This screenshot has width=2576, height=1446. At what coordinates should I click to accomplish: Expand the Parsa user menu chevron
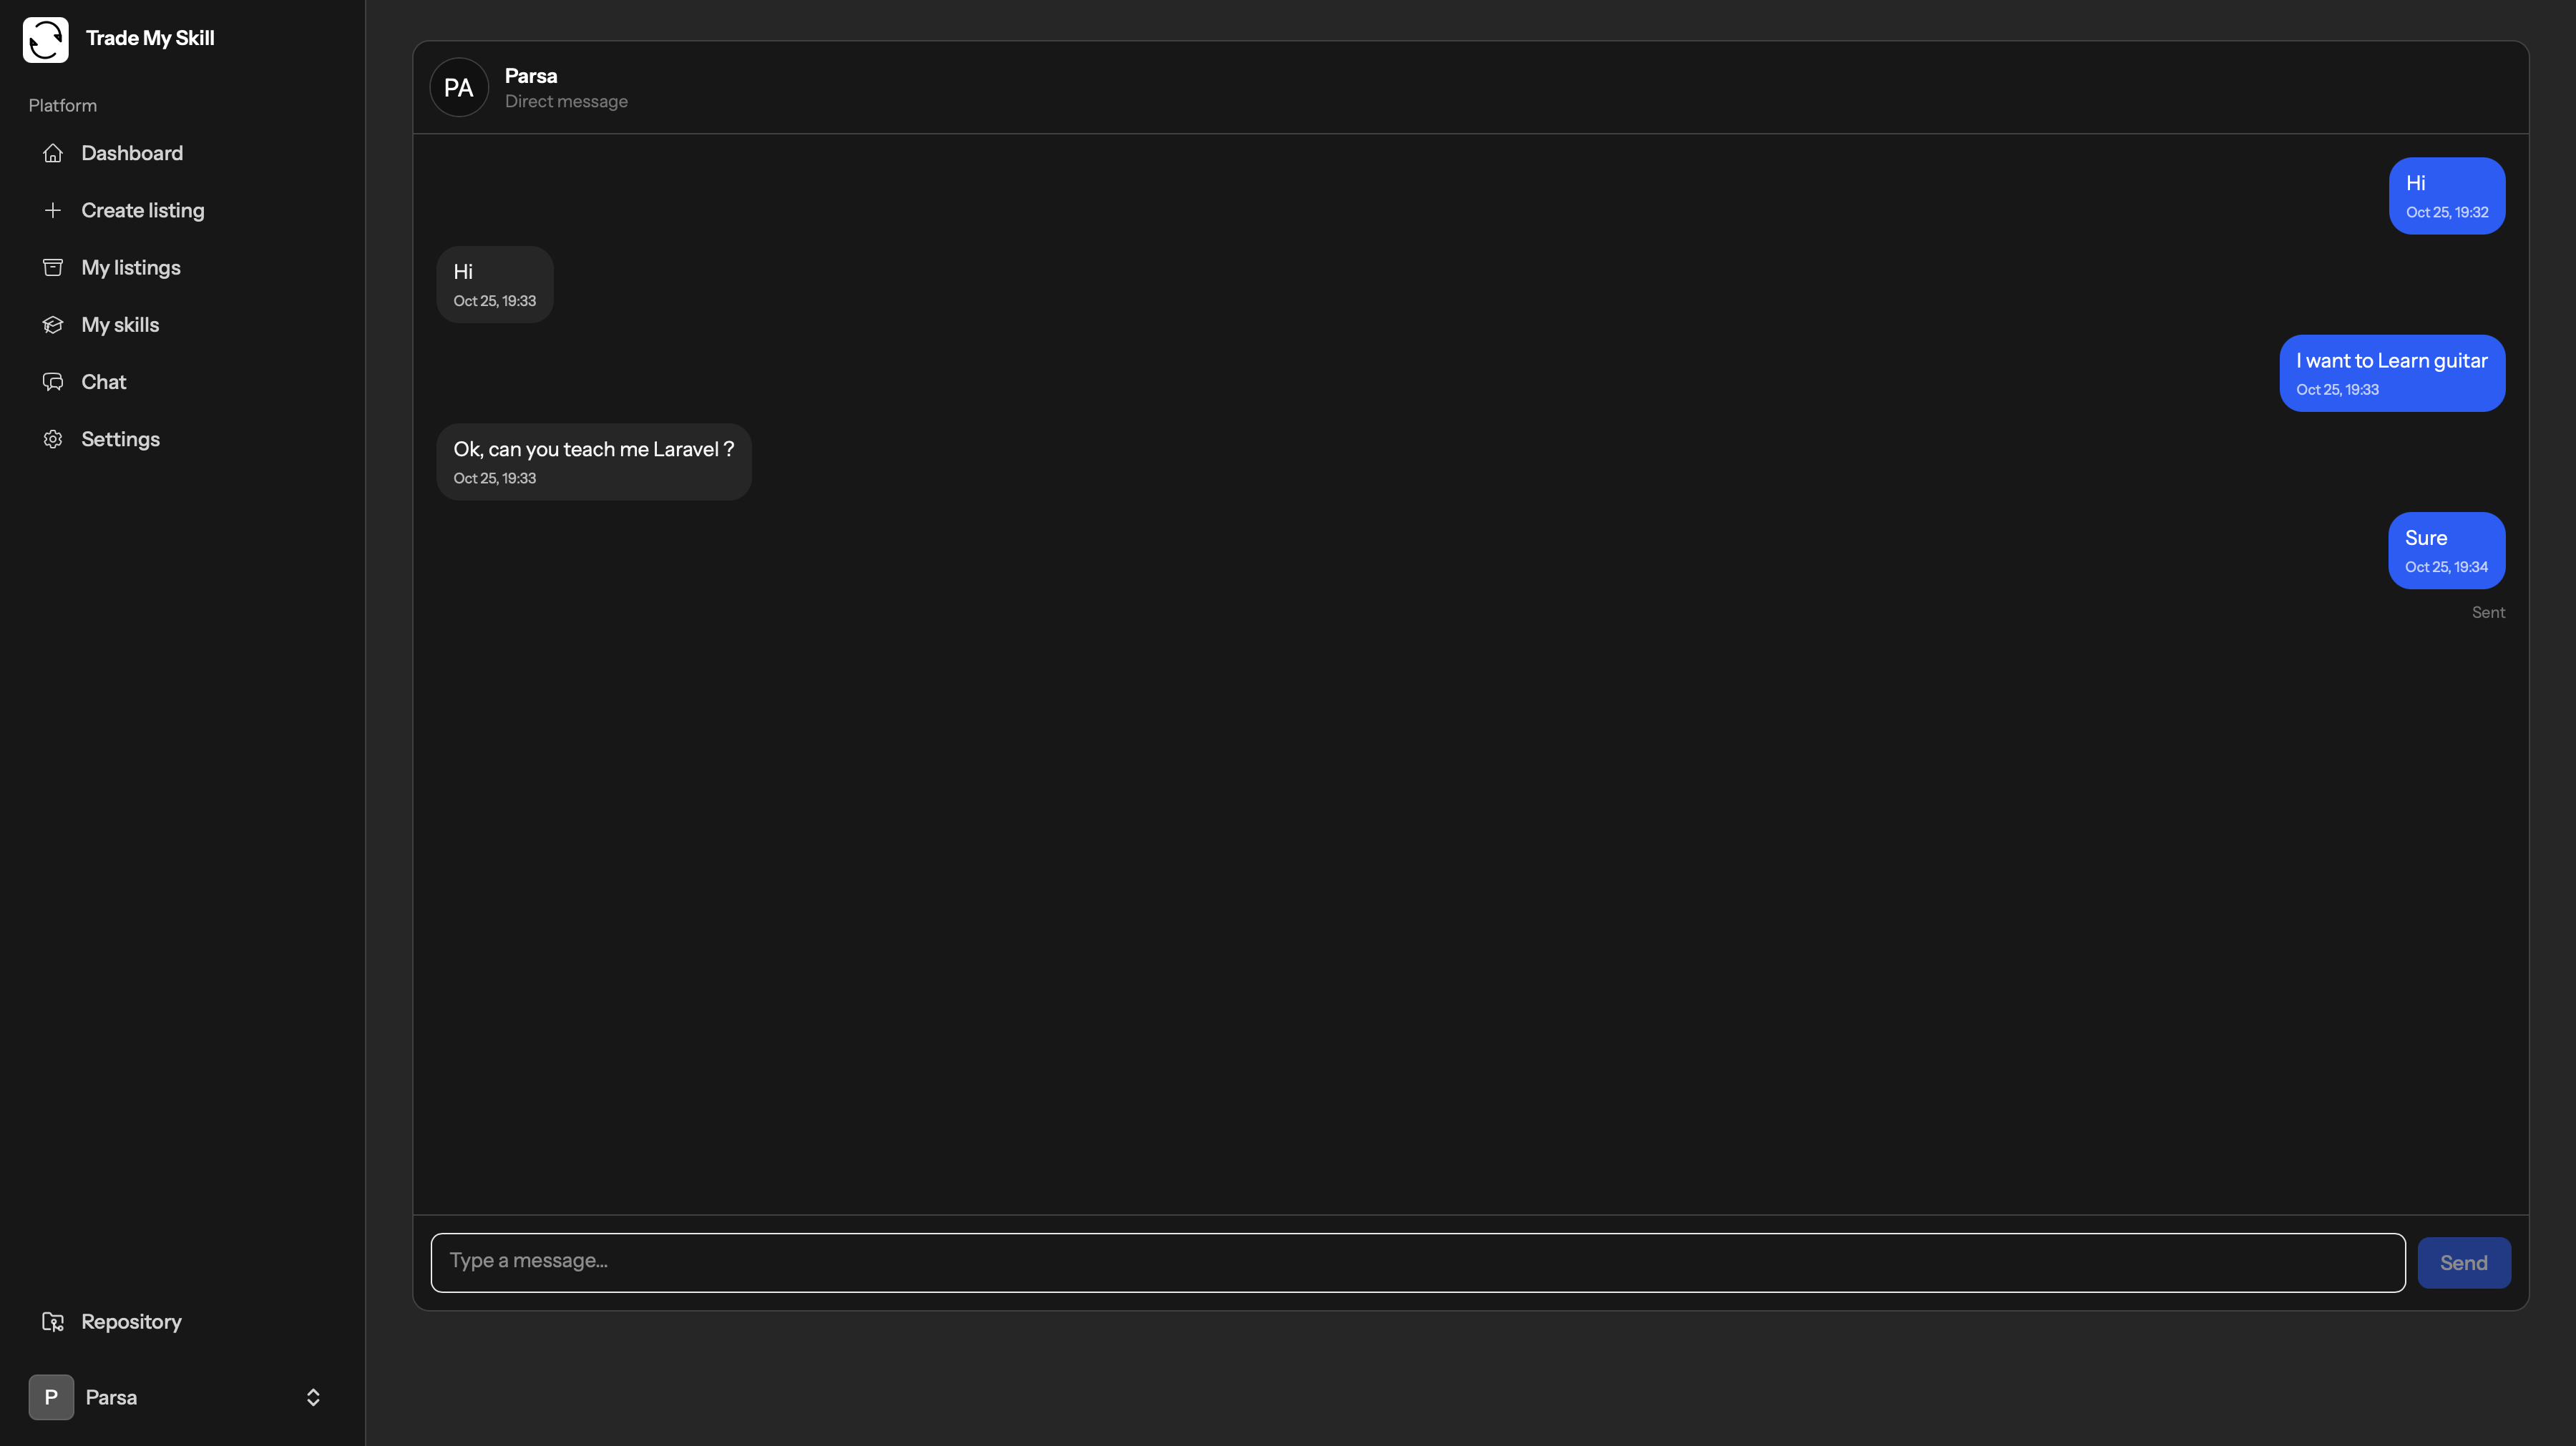(x=313, y=1397)
